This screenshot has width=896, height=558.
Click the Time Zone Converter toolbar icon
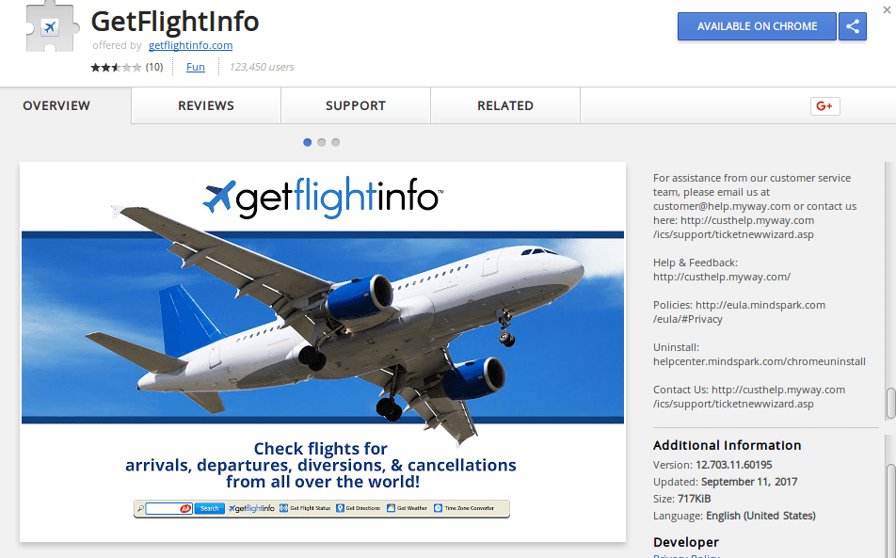pyautogui.click(x=438, y=508)
